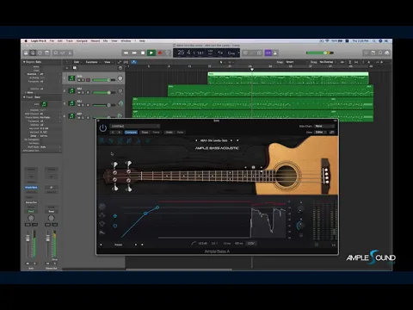Image resolution: width=413 pixels, height=310 pixels.
Task: Open the Loop Browser icon
Action: point(380,53)
